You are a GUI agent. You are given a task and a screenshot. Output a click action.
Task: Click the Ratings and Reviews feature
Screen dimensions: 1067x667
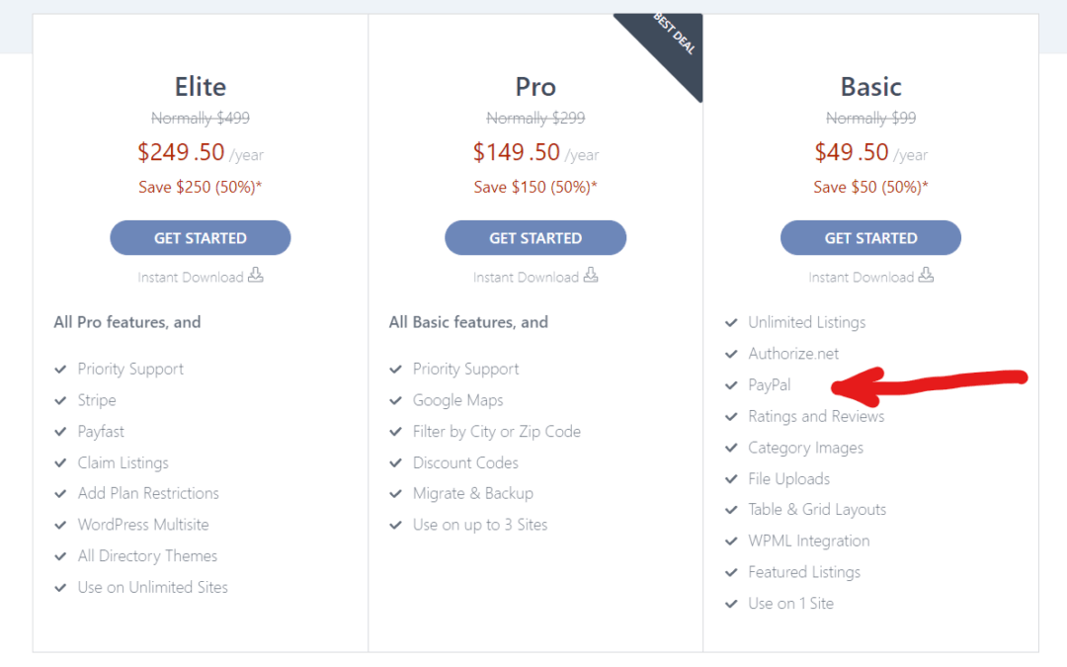coord(816,416)
